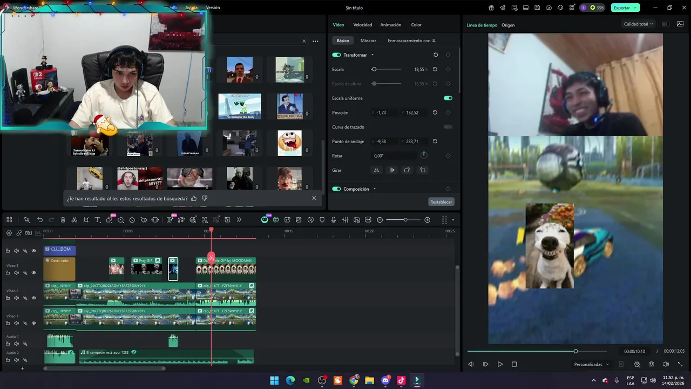Viewport: 691px width, 389px height.
Task: Select the Text tool in timeline toolbar
Action: click(98, 220)
